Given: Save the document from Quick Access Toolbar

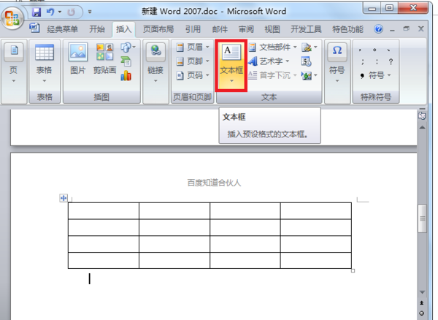Looking at the screenshot, I should click(36, 12).
